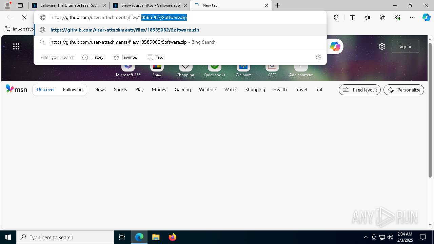Filter search by Favorites
This screenshot has height=244, width=434.
(x=125, y=57)
